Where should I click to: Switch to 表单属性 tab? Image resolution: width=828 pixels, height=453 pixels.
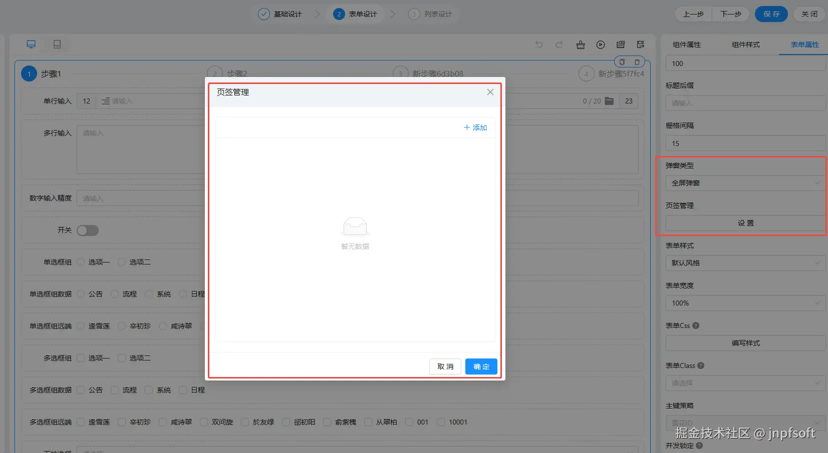pos(805,44)
